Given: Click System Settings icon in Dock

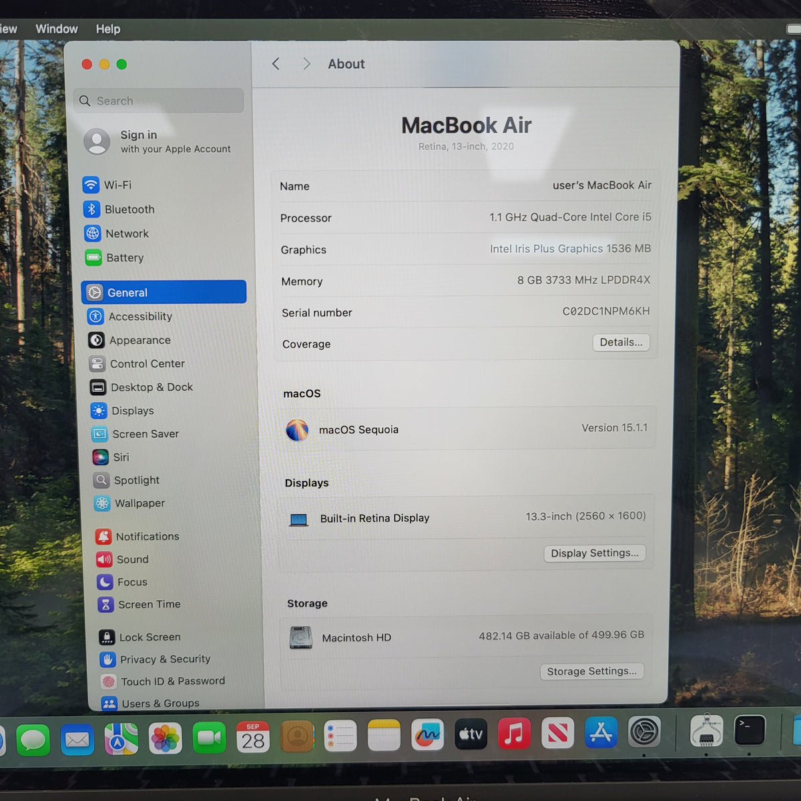Looking at the screenshot, I should click(644, 732).
